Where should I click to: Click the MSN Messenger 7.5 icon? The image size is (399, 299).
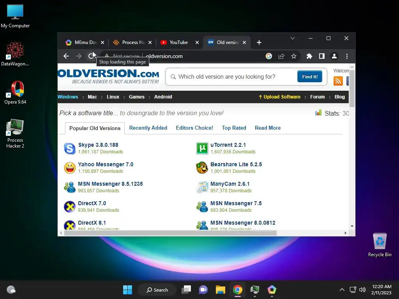[x=202, y=207]
